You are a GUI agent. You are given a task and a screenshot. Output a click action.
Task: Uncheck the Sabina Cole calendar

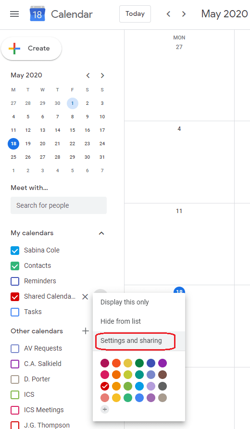click(x=15, y=251)
